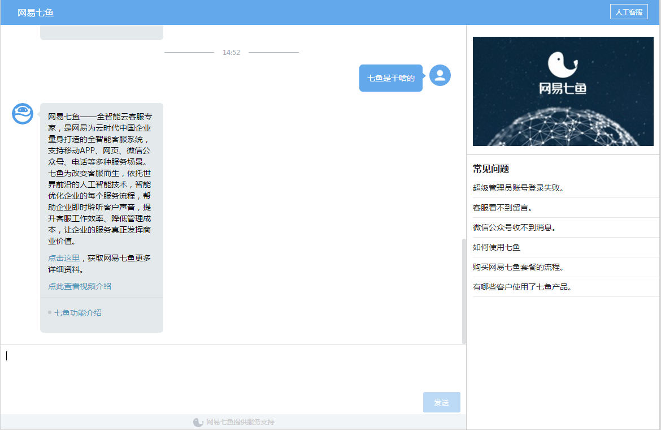Screen dimensions: 661x430
Task: Open FAQ 超级管理员账号登录失败。
Action: coord(566,188)
